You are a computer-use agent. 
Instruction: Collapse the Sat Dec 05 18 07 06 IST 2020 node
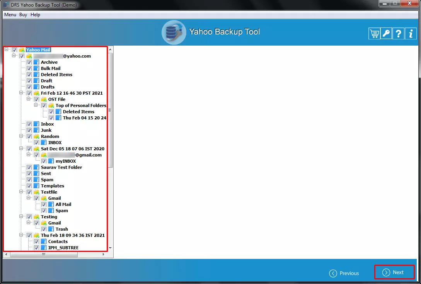coord(21,148)
